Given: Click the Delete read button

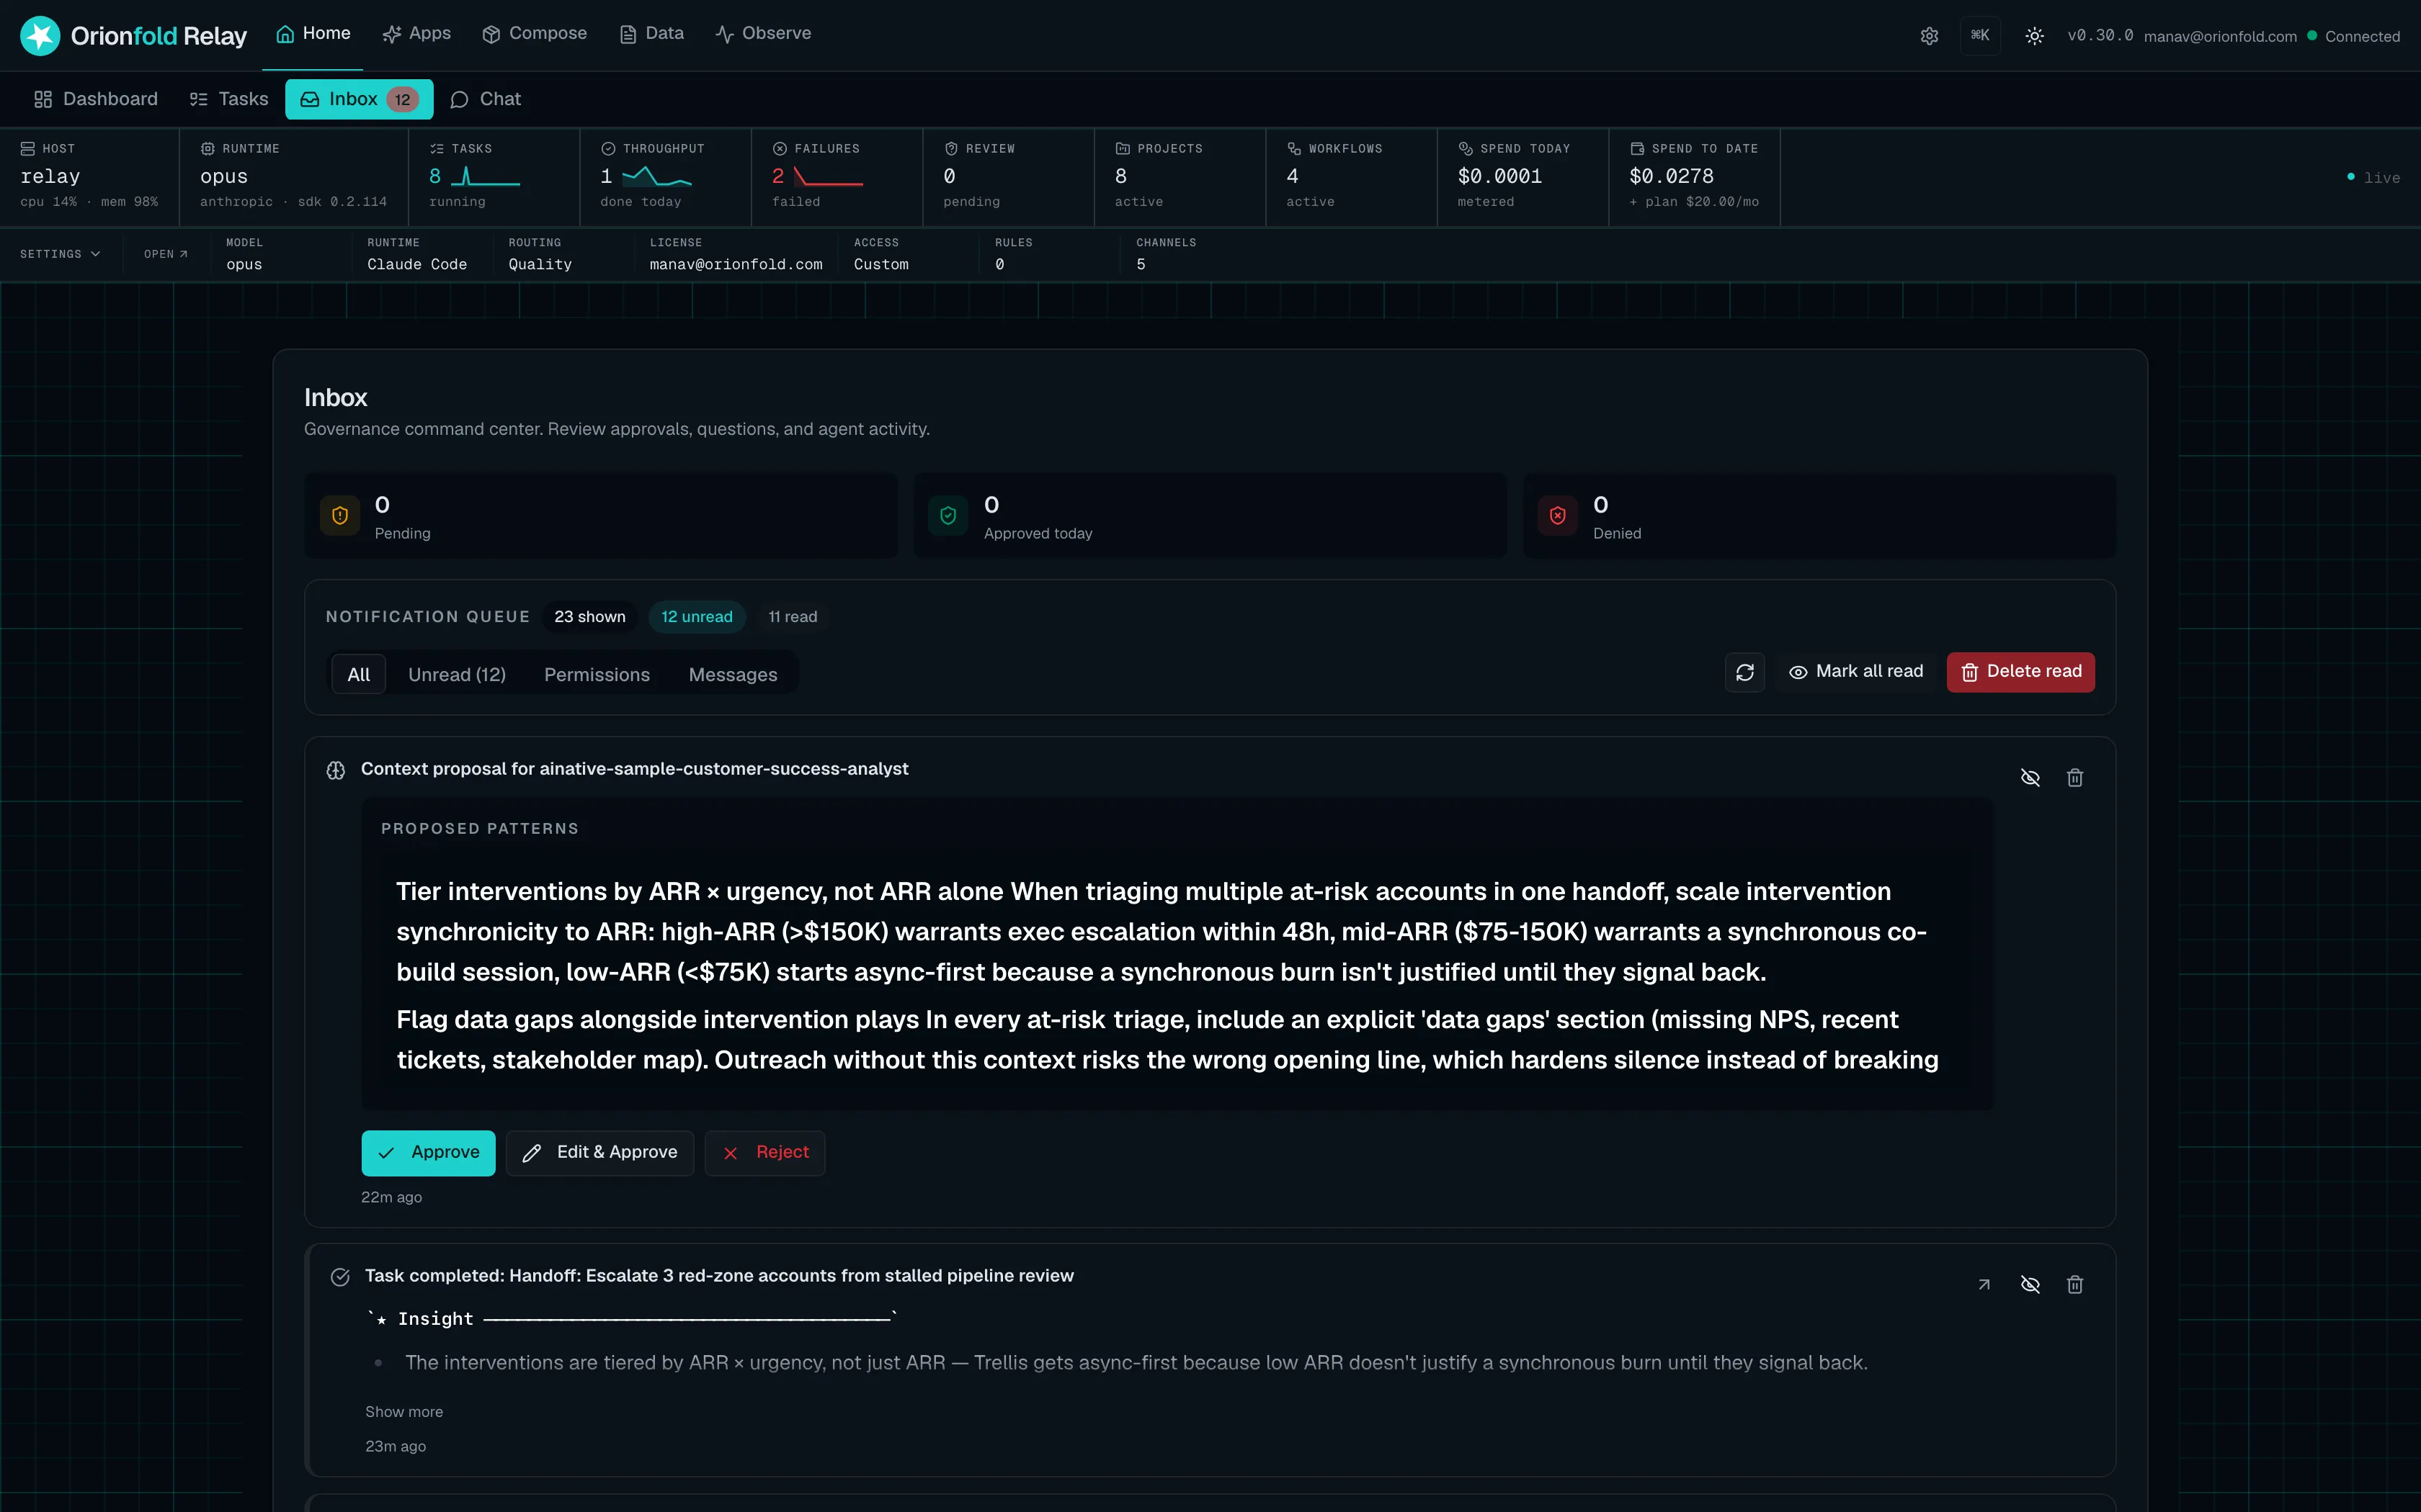Looking at the screenshot, I should (2021, 672).
